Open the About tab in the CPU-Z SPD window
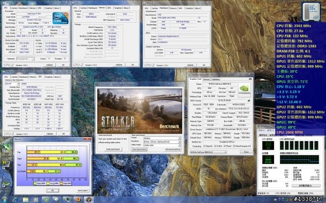The height and width of the screenshot is (203, 326). point(57,77)
